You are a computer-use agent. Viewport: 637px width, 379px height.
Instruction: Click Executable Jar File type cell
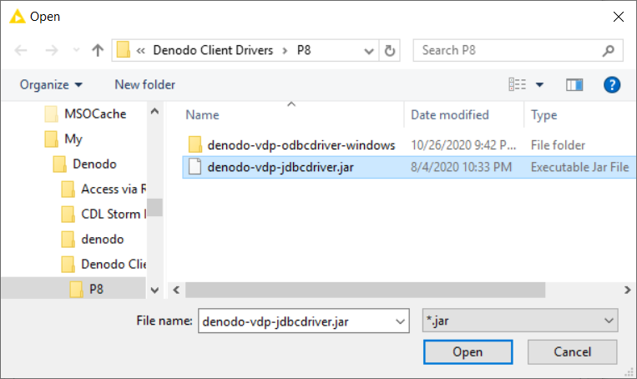click(579, 167)
